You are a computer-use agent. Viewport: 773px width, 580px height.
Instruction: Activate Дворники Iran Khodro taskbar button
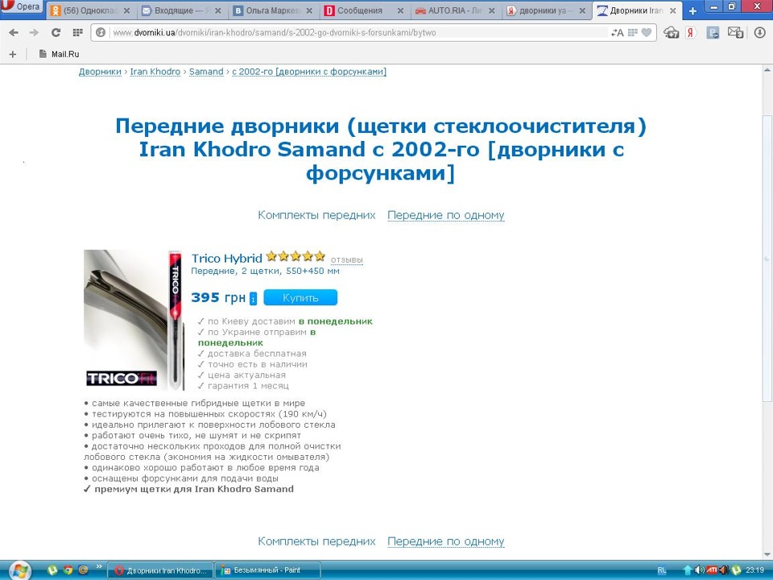[x=160, y=570]
